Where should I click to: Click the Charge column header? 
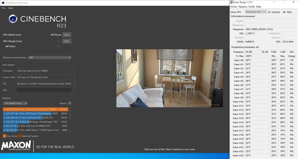[292, 56]
